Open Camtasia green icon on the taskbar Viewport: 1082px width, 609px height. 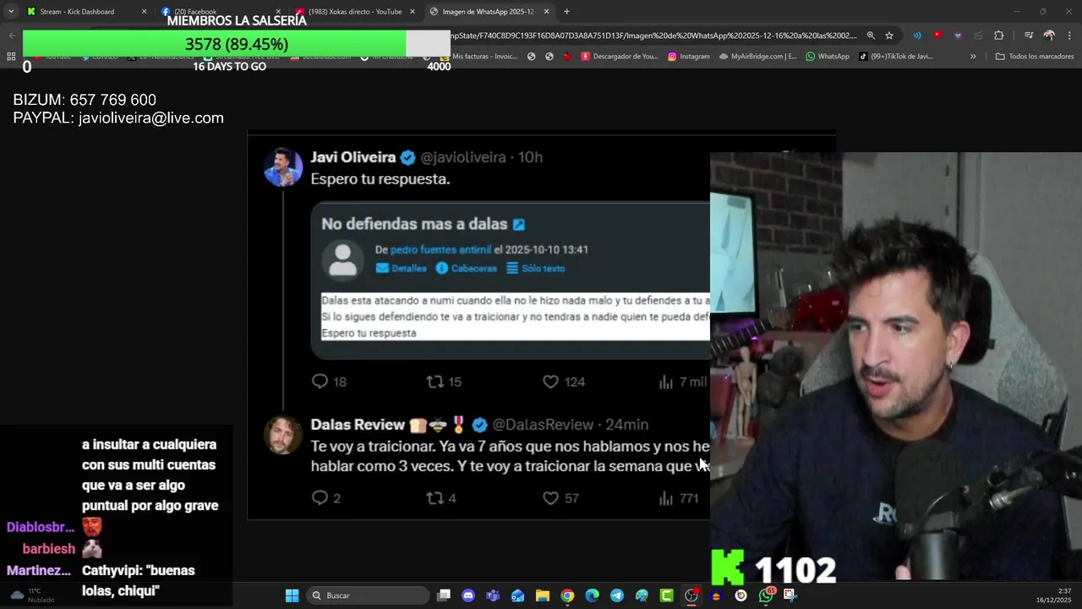[666, 595]
